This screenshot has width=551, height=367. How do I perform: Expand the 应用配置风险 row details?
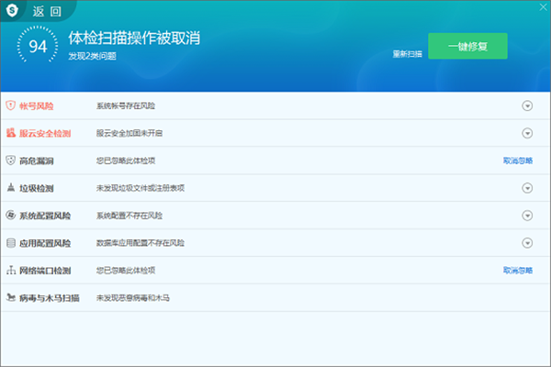point(527,243)
